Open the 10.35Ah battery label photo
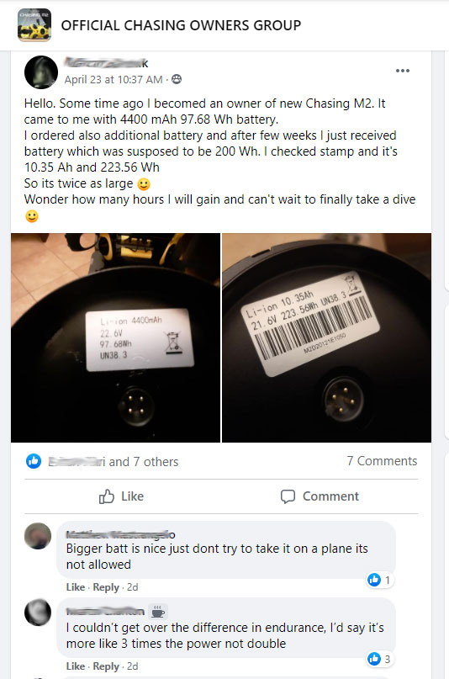Image resolution: width=449 pixels, height=679 pixels. pos(326,337)
